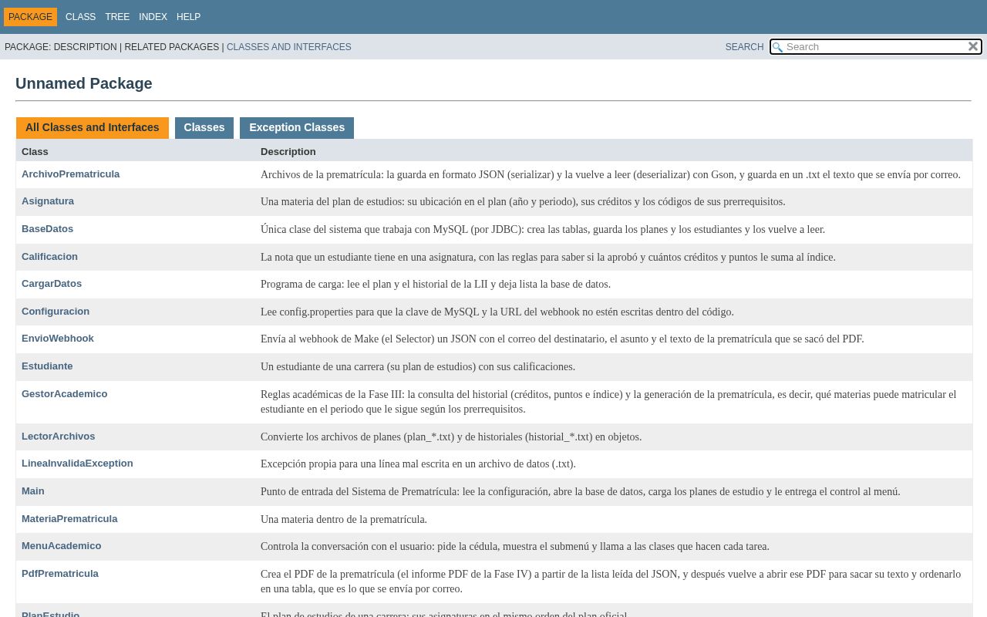987x617 pixels.
Task: Go to the Calificacion class
Action: pyautogui.click(x=49, y=257)
